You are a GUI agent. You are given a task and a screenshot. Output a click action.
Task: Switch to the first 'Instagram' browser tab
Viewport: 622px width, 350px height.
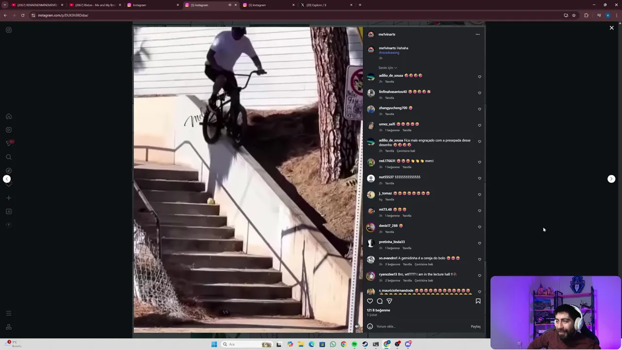[153, 5]
